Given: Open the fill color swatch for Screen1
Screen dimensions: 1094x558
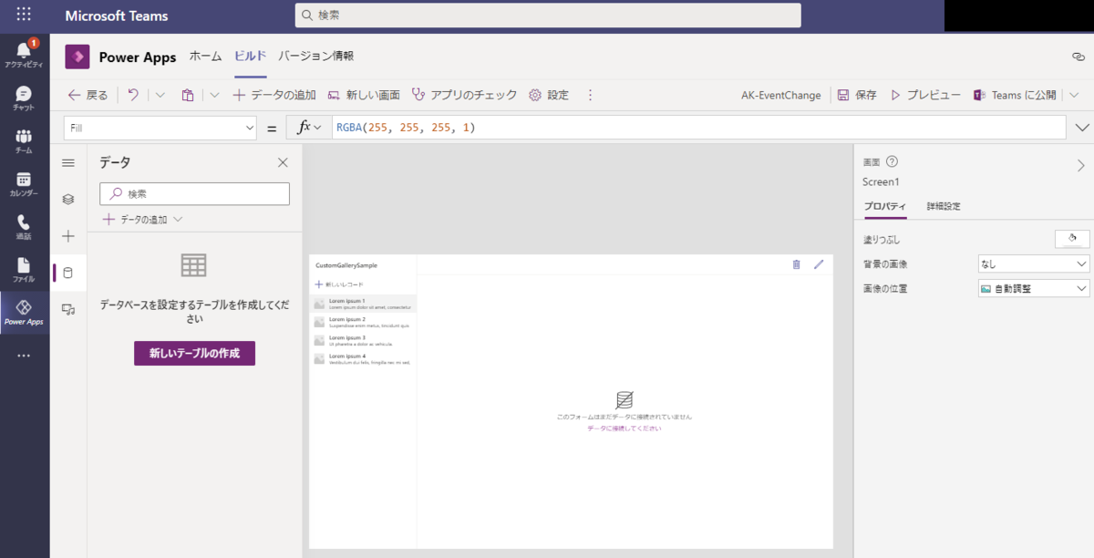Looking at the screenshot, I should click(x=1071, y=238).
